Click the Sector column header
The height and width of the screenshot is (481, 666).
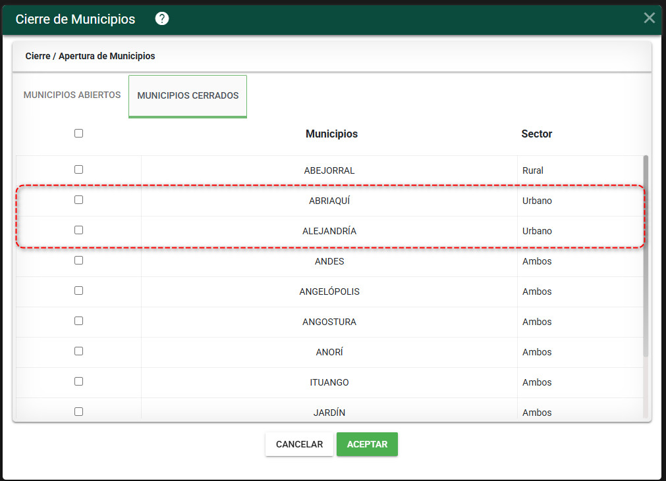coord(536,134)
